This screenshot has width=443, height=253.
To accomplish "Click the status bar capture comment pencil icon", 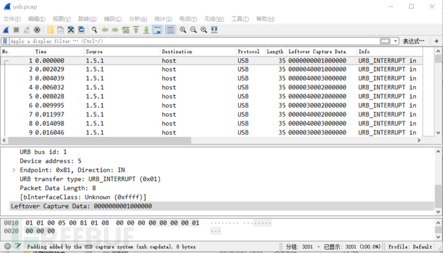I will point(18,246).
